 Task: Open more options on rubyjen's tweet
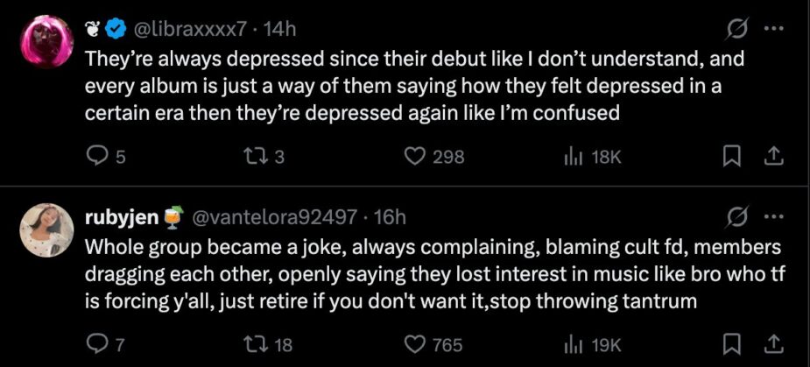pos(773,216)
